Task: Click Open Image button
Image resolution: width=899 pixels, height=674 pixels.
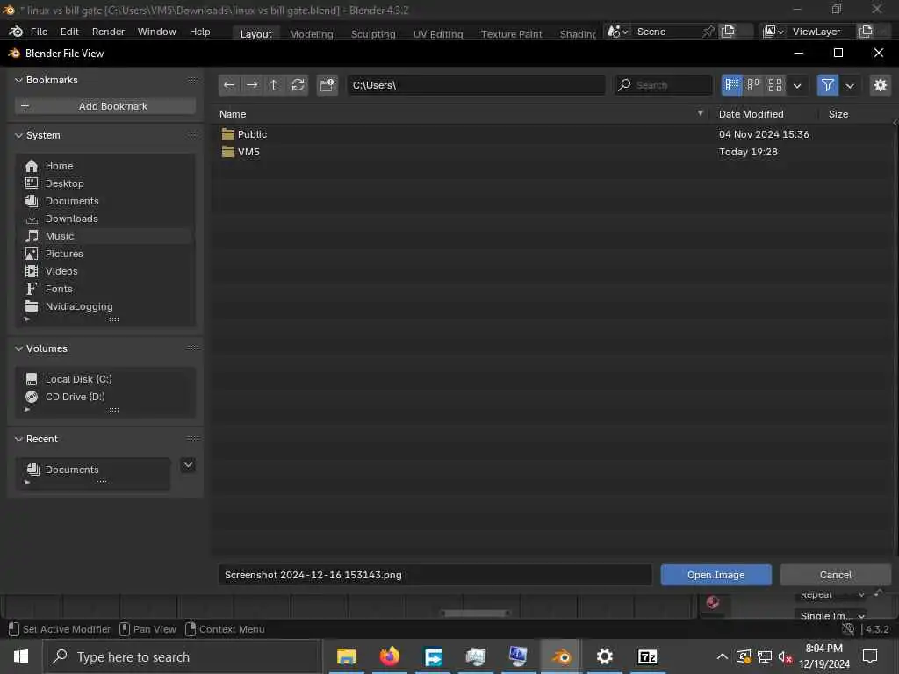Action: point(716,575)
